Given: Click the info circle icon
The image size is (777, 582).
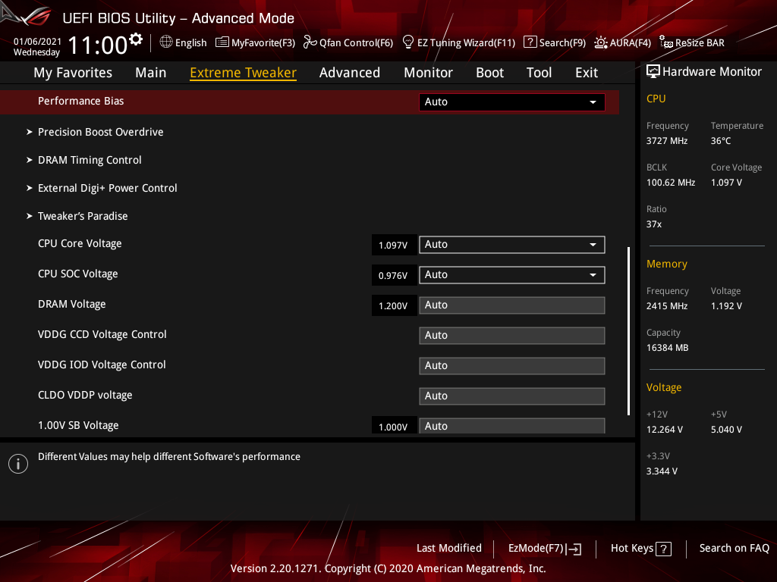Looking at the screenshot, I should [18, 464].
